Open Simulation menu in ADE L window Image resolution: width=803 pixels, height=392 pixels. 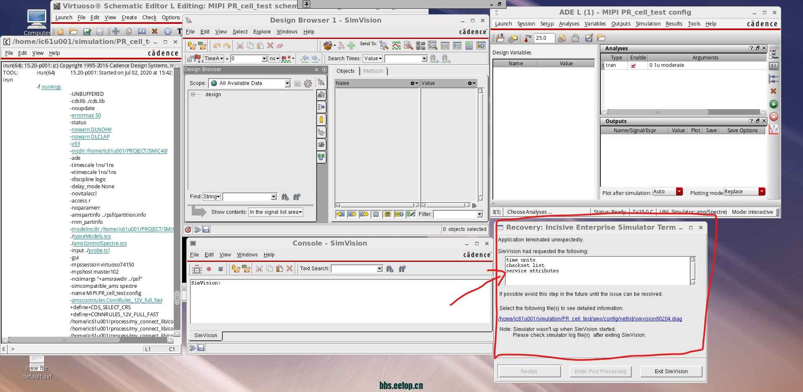(x=648, y=24)
